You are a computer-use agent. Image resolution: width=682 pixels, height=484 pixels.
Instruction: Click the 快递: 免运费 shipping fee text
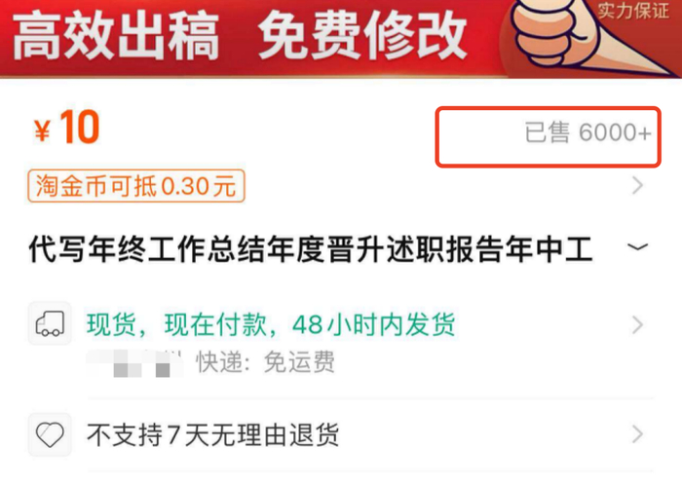tap(266, 362)
